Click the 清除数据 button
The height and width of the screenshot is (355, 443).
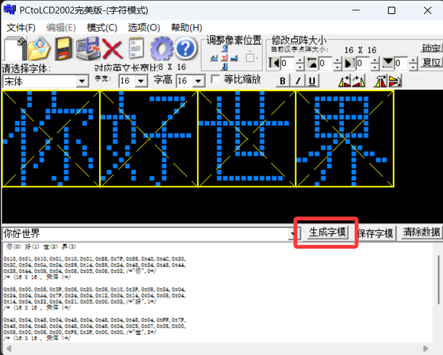[x=421, y=232]
